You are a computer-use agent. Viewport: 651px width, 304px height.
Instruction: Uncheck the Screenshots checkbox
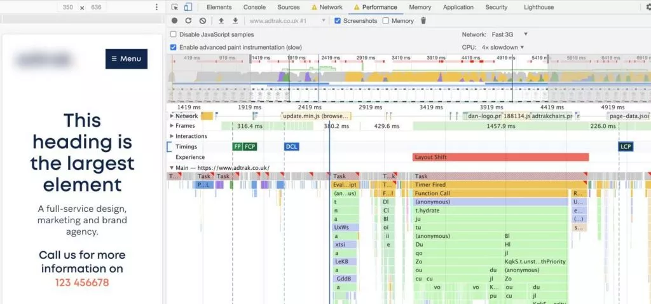point(338,21)
